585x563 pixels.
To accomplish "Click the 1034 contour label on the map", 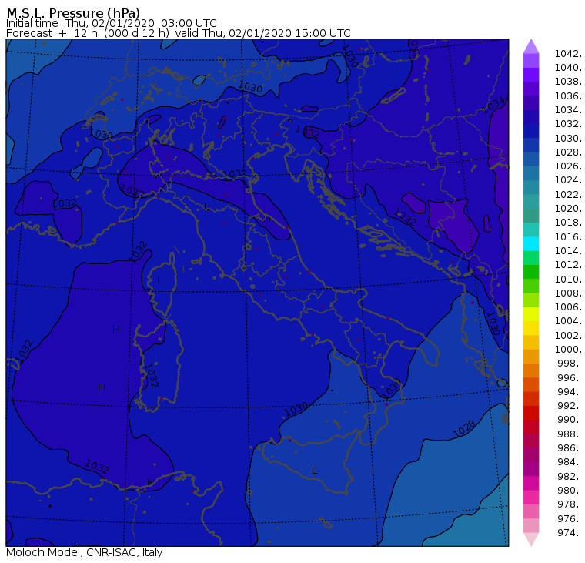I will (493, 105).
